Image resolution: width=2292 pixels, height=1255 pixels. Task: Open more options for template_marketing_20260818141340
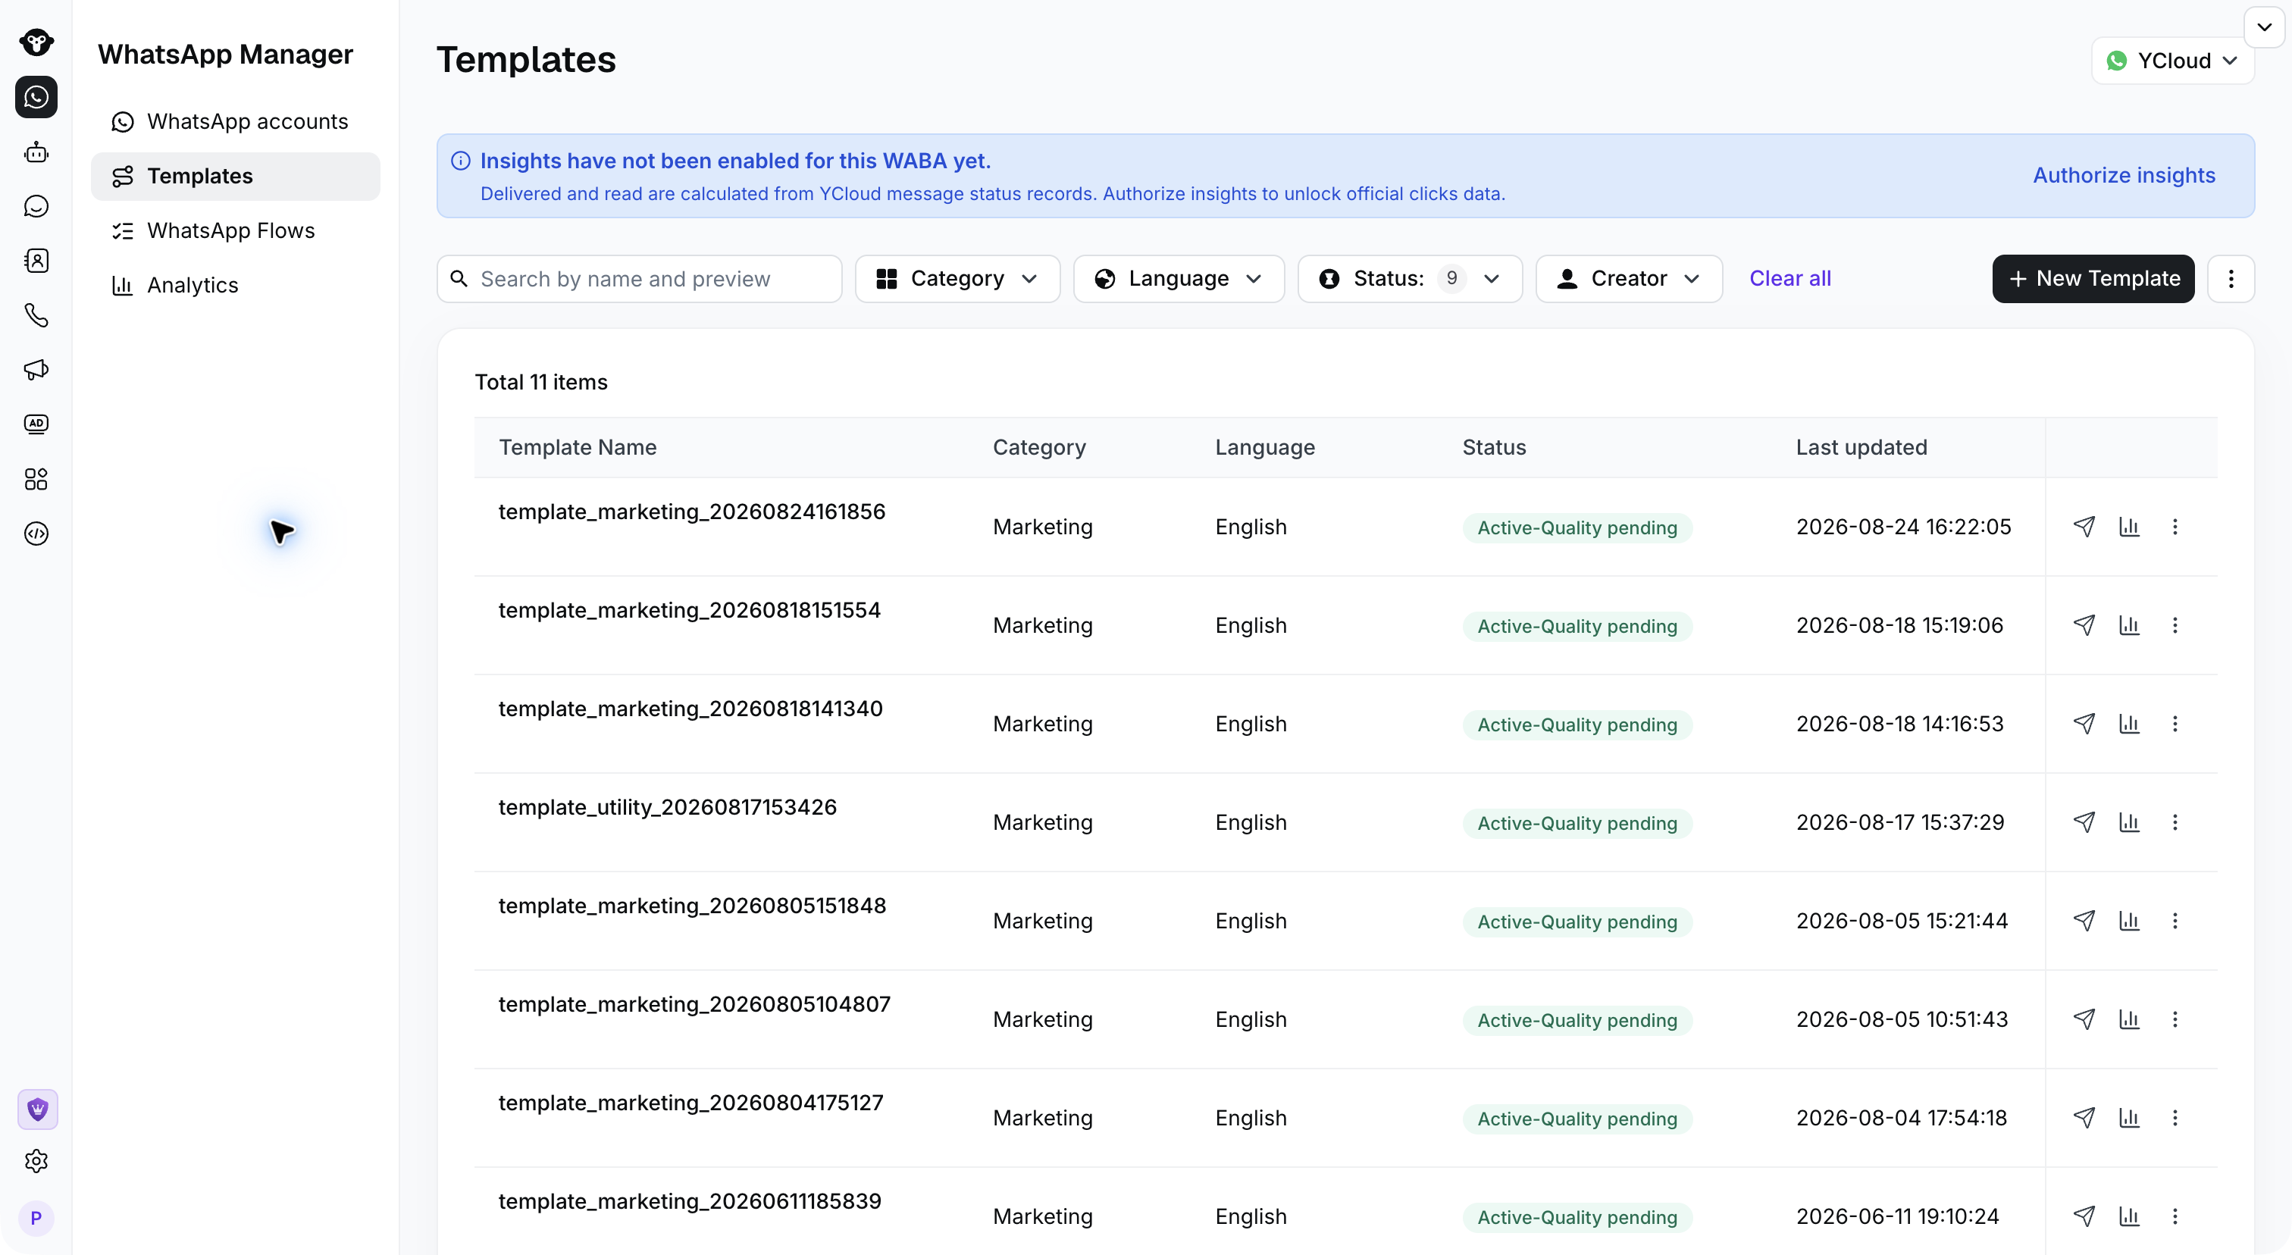[x=2175, y=724]
